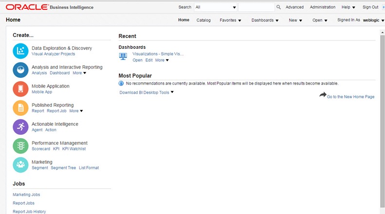Click the Oracle logo
The image size is (385, 214).
pos(27,7)
